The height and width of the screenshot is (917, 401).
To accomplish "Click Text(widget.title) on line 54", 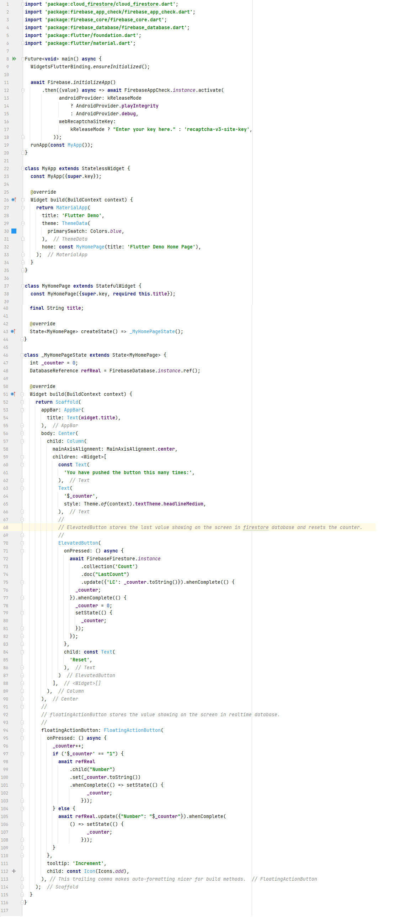I will 92,418.
